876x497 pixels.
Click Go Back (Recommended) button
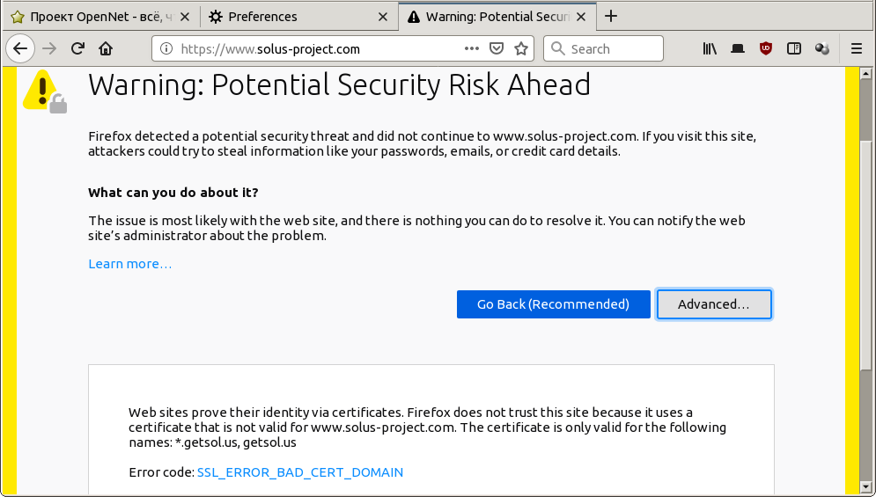click(553, 304)
